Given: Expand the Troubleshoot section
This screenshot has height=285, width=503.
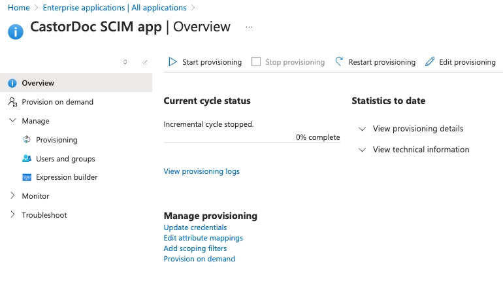Looking at the screenshot, I should [x=12, y=215].
